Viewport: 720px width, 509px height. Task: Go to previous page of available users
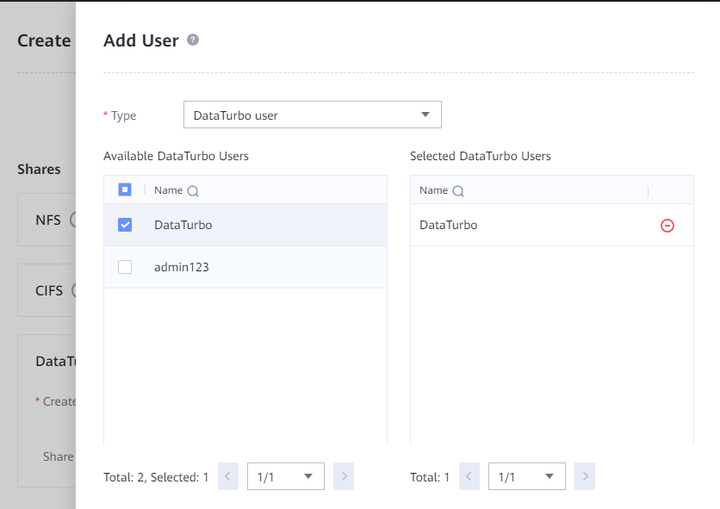coord(228,476)
